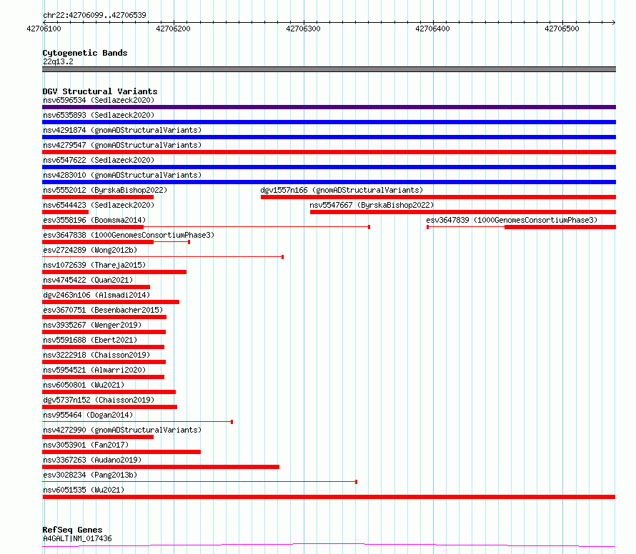This screenshot has height=554, width=636.
Task: Click the red bar of nsv3367263 (Audano2019)
Action: (161, 467)
